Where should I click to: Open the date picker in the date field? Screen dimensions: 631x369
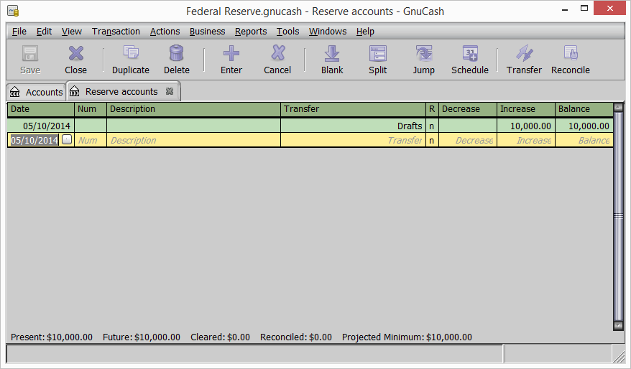point(67,140)
